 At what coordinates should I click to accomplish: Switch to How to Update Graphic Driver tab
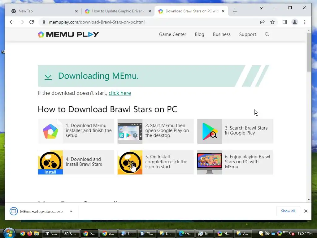(x=118, y=11)
